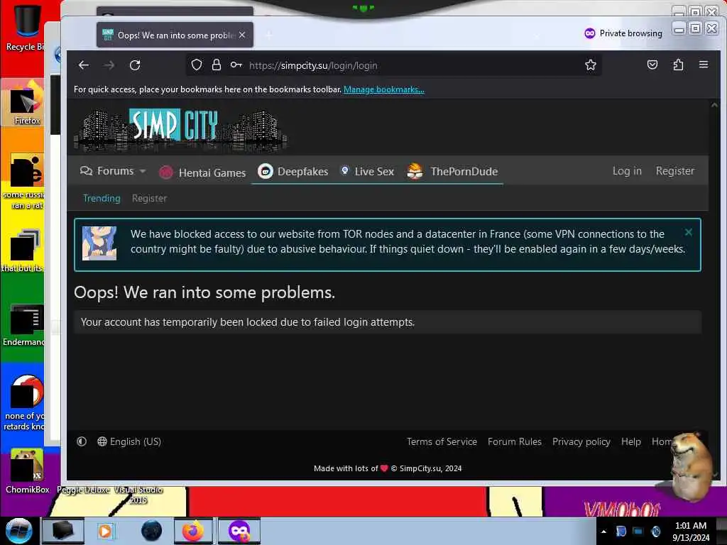727x545 pixels.
Task: Go back with the browser back arrow
Action: point(84,65)
